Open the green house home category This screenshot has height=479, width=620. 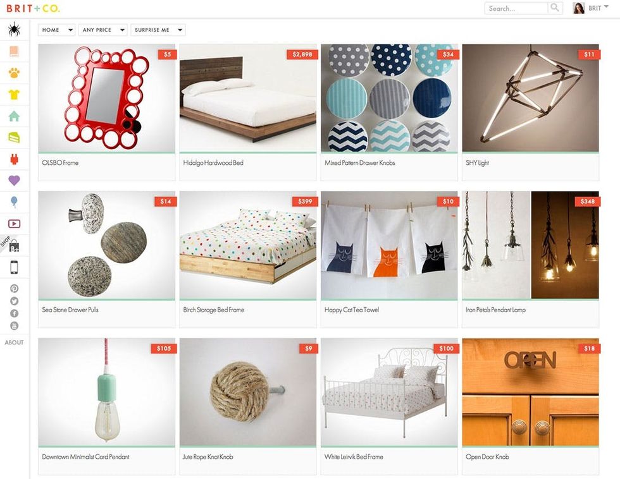[x=14, y=116]
